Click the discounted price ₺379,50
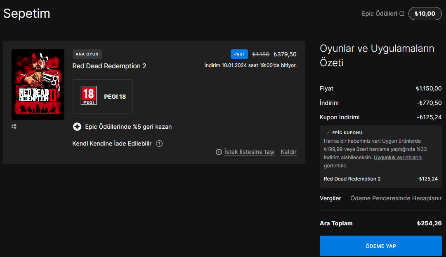The height and width of the screenshot is (257, 446). pyautogui.click(x=285, y=54)
